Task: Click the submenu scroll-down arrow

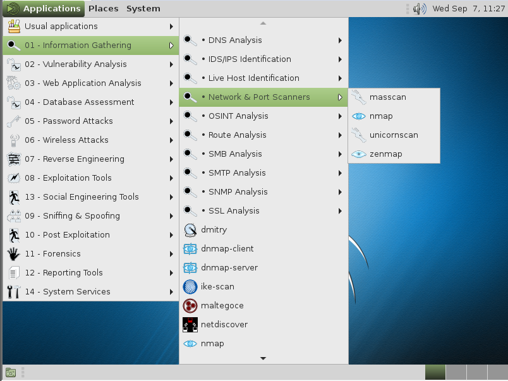Action: tap(263, 358)
